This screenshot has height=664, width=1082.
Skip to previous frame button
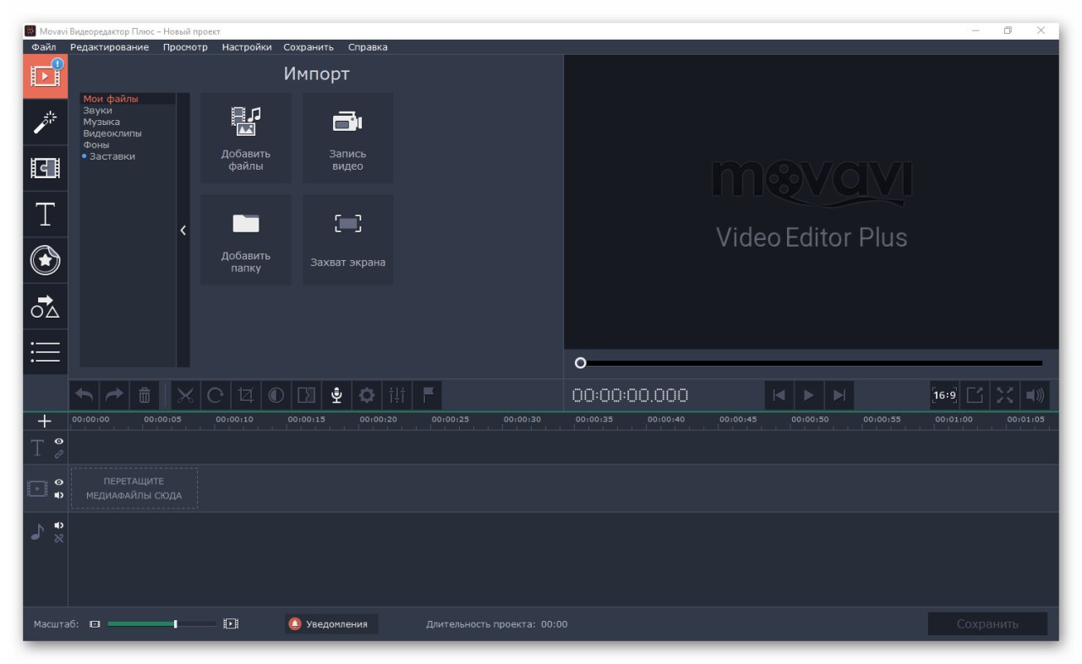point(779,395)
